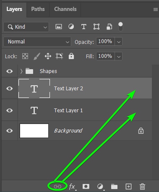
Task: Open the Layers panel menu
Action: coord(156,9)
